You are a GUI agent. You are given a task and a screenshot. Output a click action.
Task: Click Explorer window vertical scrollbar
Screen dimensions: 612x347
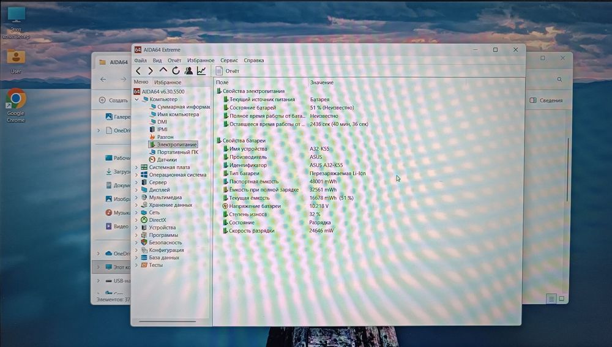coord(567,170)
